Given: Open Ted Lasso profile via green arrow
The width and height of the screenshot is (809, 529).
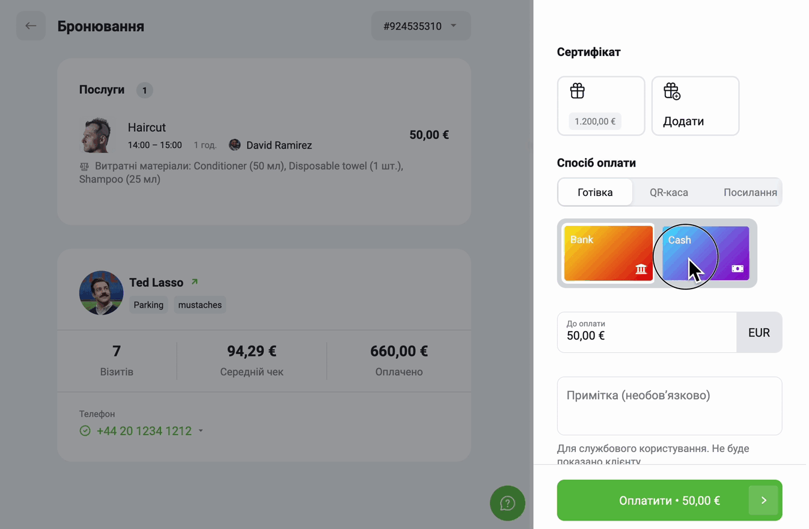Looking at the screenshot, I should click(194, 282).
